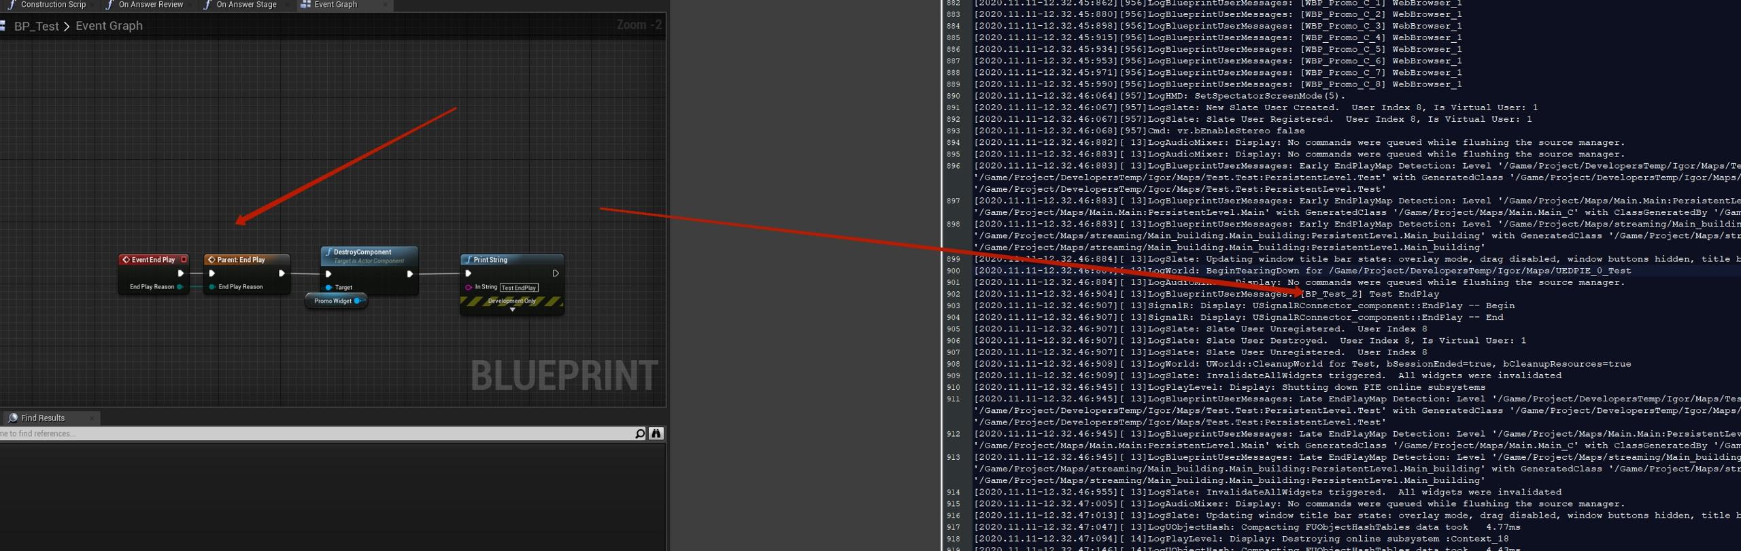Select the Construction Script tab

[53, 5]
